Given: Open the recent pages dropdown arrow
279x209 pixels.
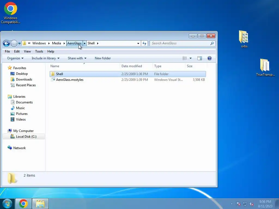Looking at the screenshot, I should coord(19,43).
